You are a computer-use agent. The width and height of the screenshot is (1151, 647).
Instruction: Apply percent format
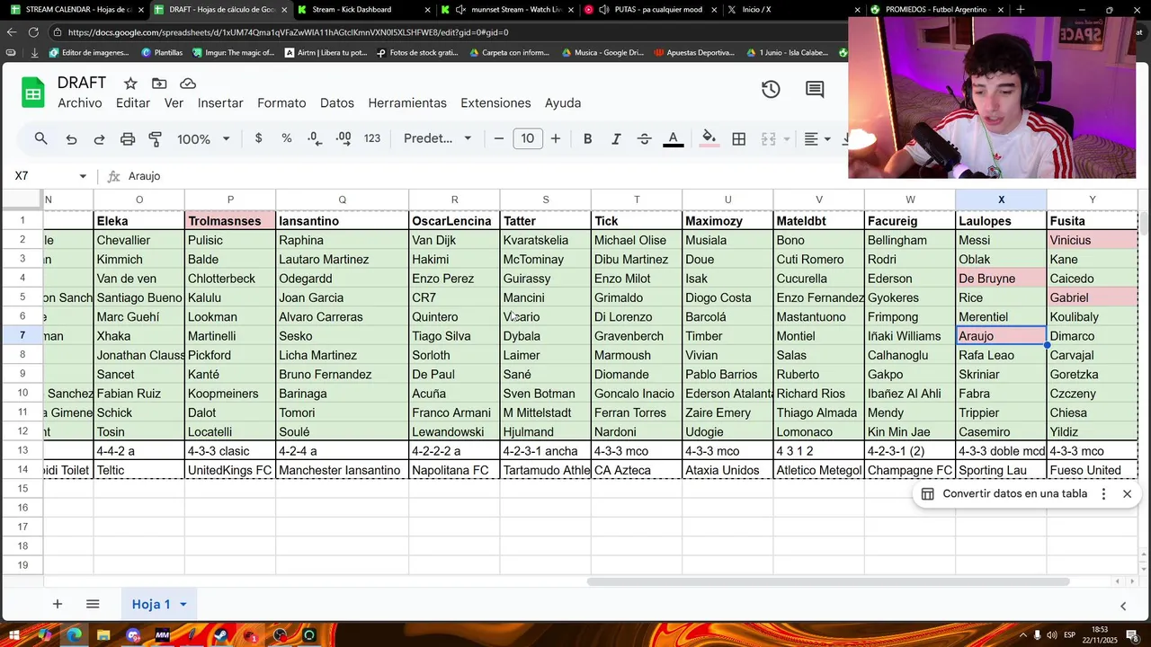pos(287,138)
